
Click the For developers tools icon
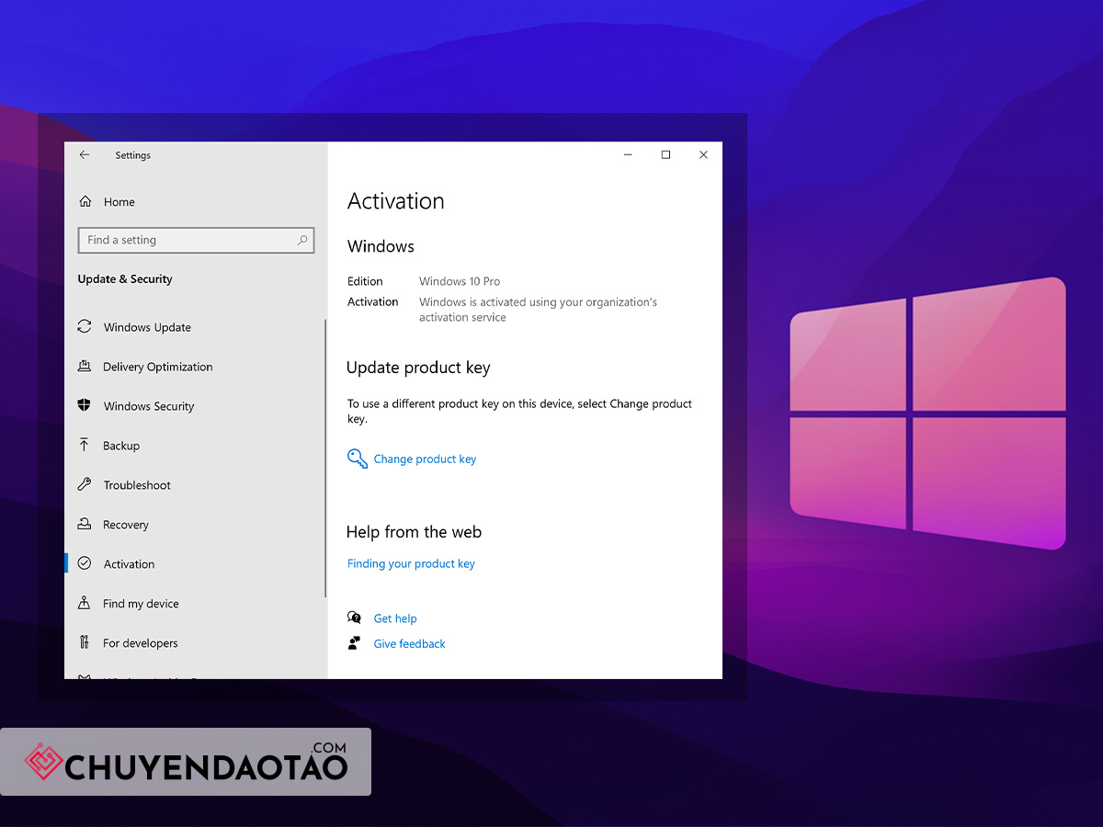pos(85,642)
